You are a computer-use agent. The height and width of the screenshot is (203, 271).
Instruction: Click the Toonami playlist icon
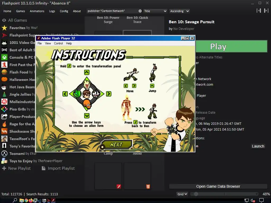point(4,154)
